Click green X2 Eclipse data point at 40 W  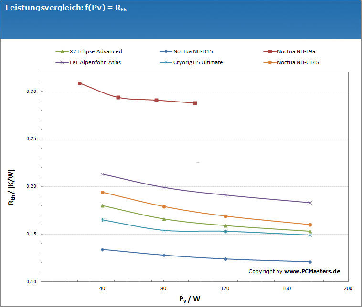103,205
